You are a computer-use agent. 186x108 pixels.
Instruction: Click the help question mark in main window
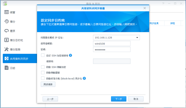tap(163, 3)
